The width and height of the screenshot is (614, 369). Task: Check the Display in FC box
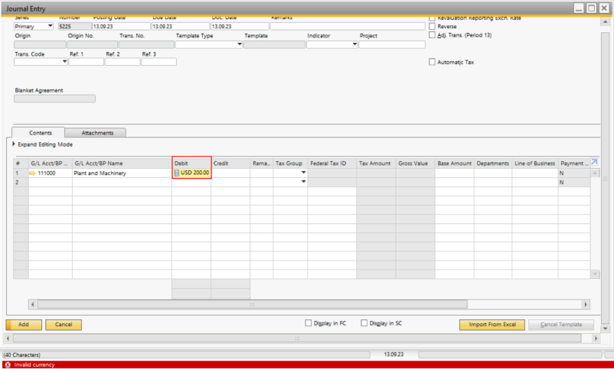[x=309, y=323]
